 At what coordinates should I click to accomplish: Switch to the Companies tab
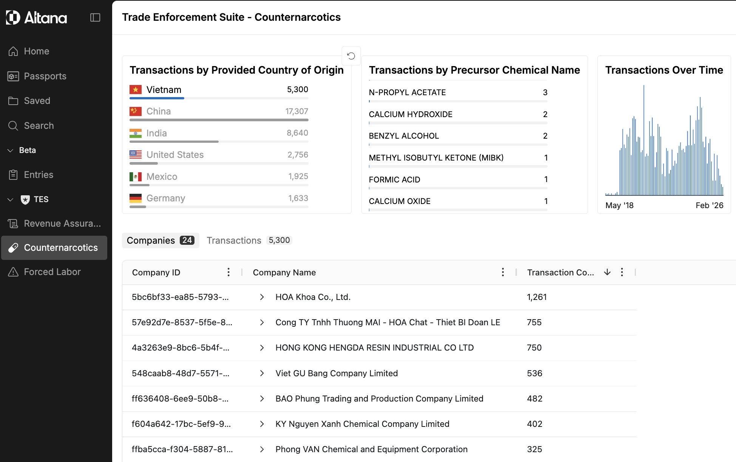160,241
